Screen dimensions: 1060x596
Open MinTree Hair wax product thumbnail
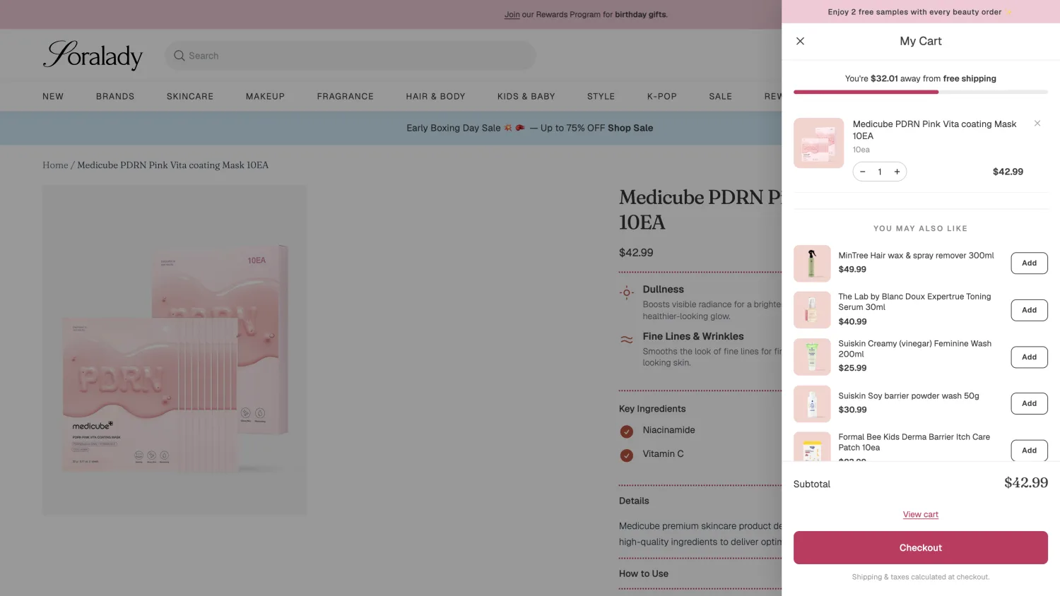pyautogui.click(x=812, y=263)
